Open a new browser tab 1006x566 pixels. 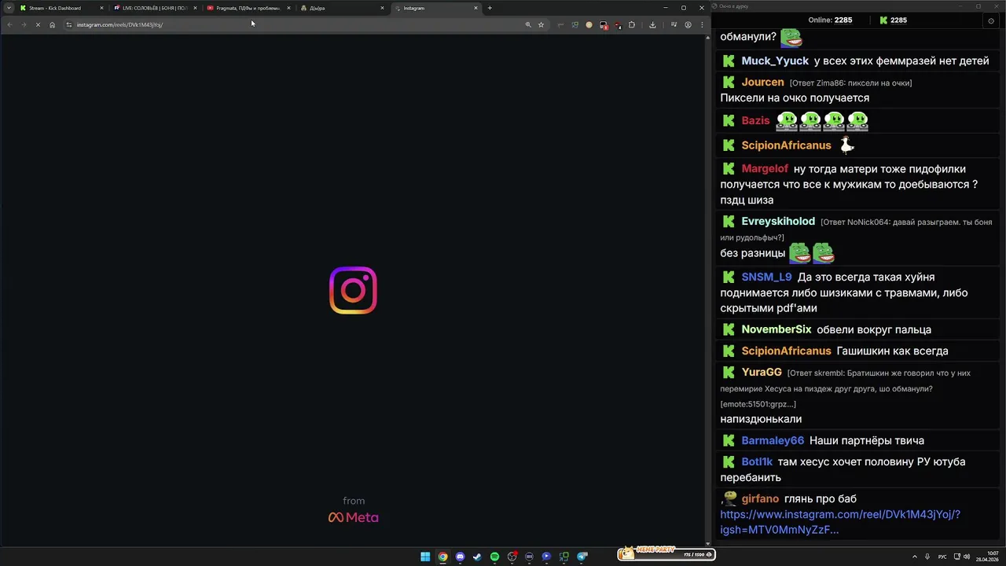[x=490, y=8]
